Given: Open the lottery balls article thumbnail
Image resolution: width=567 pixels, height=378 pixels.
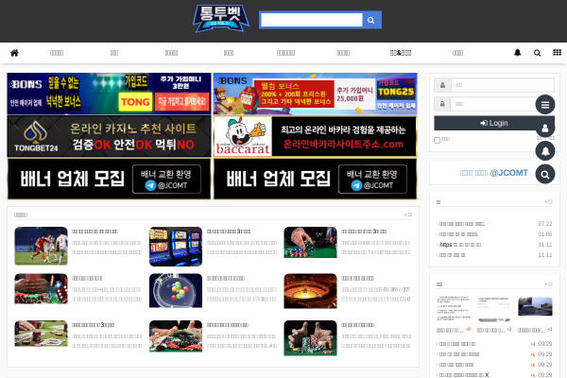Looking at the screenshot, I should point(176,290).
